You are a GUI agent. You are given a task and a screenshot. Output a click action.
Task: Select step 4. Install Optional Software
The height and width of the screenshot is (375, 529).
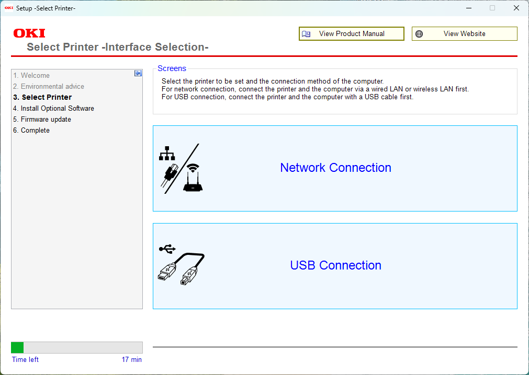54,109
